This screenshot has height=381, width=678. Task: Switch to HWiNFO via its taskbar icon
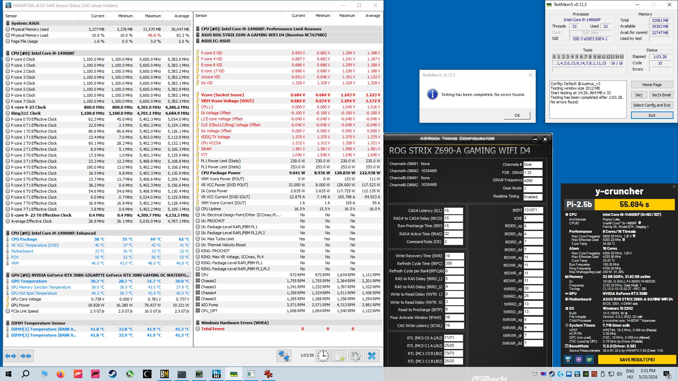(x=216, y=374)
